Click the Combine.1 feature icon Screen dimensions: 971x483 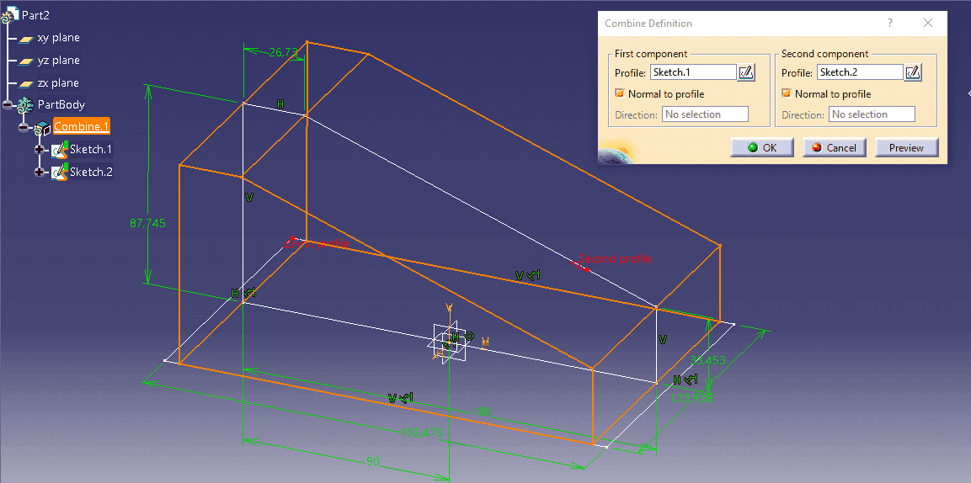tap(42, 127)
